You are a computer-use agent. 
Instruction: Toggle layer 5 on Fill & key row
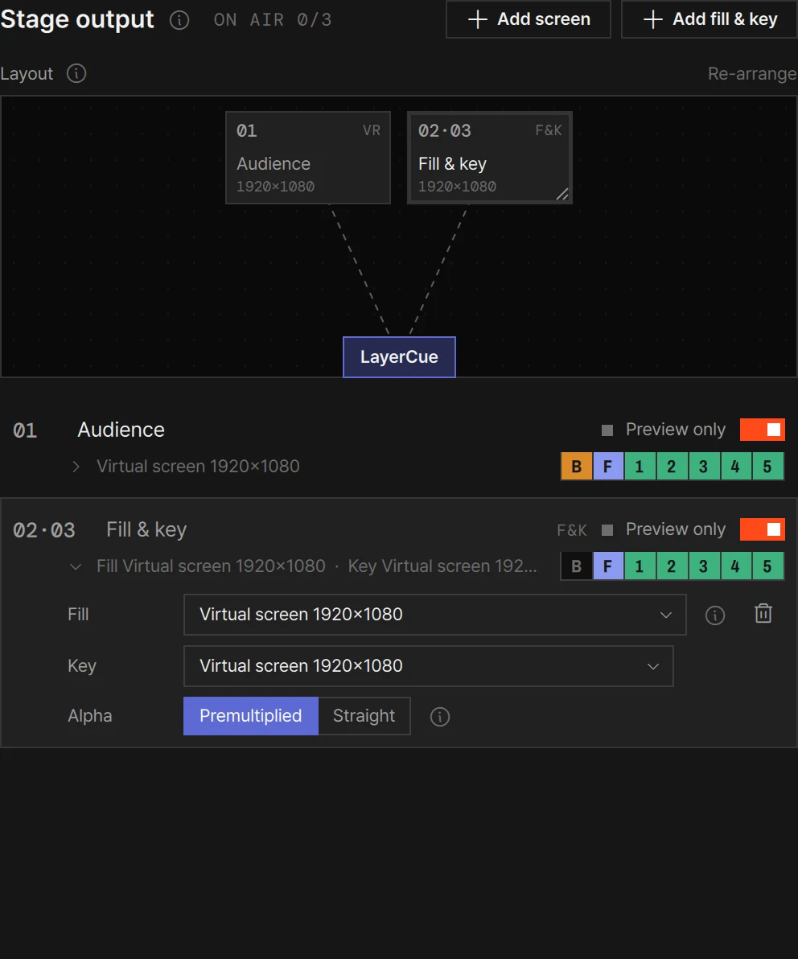767,566
